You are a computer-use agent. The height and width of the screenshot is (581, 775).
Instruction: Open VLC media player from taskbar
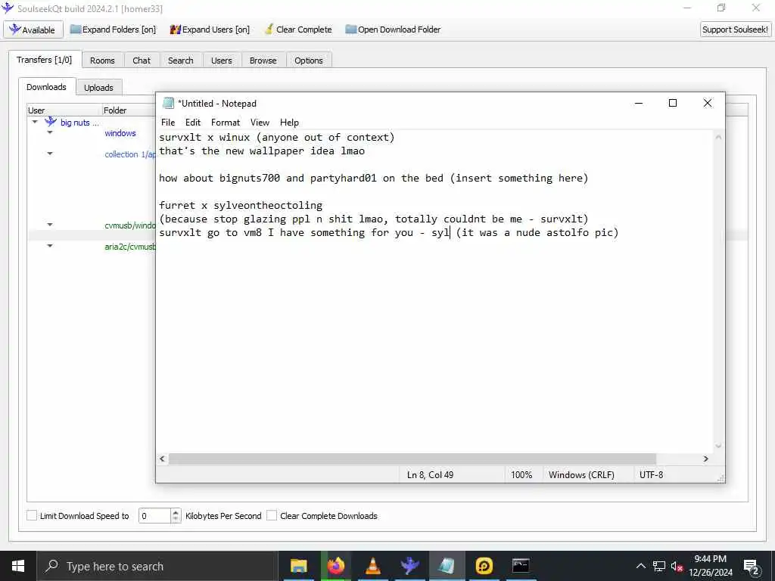pos(372,566)
